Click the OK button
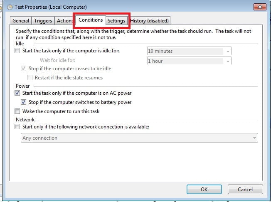 [204, 190]
